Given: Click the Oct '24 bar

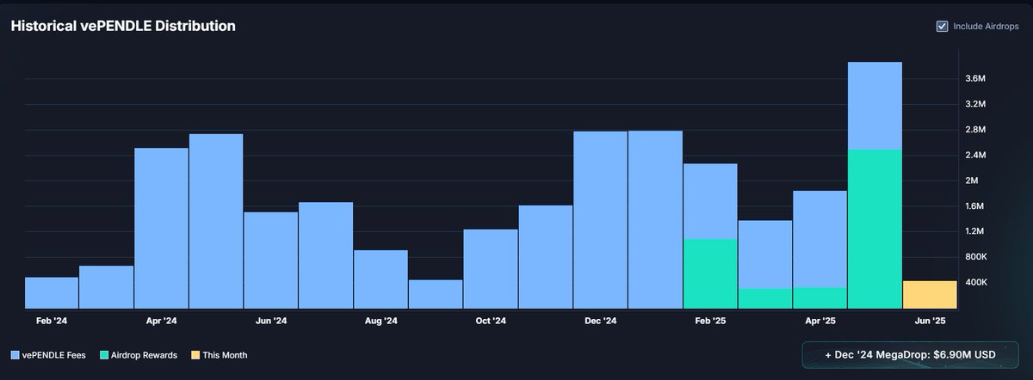Looking at the screenshot, I should coord(491,268).
